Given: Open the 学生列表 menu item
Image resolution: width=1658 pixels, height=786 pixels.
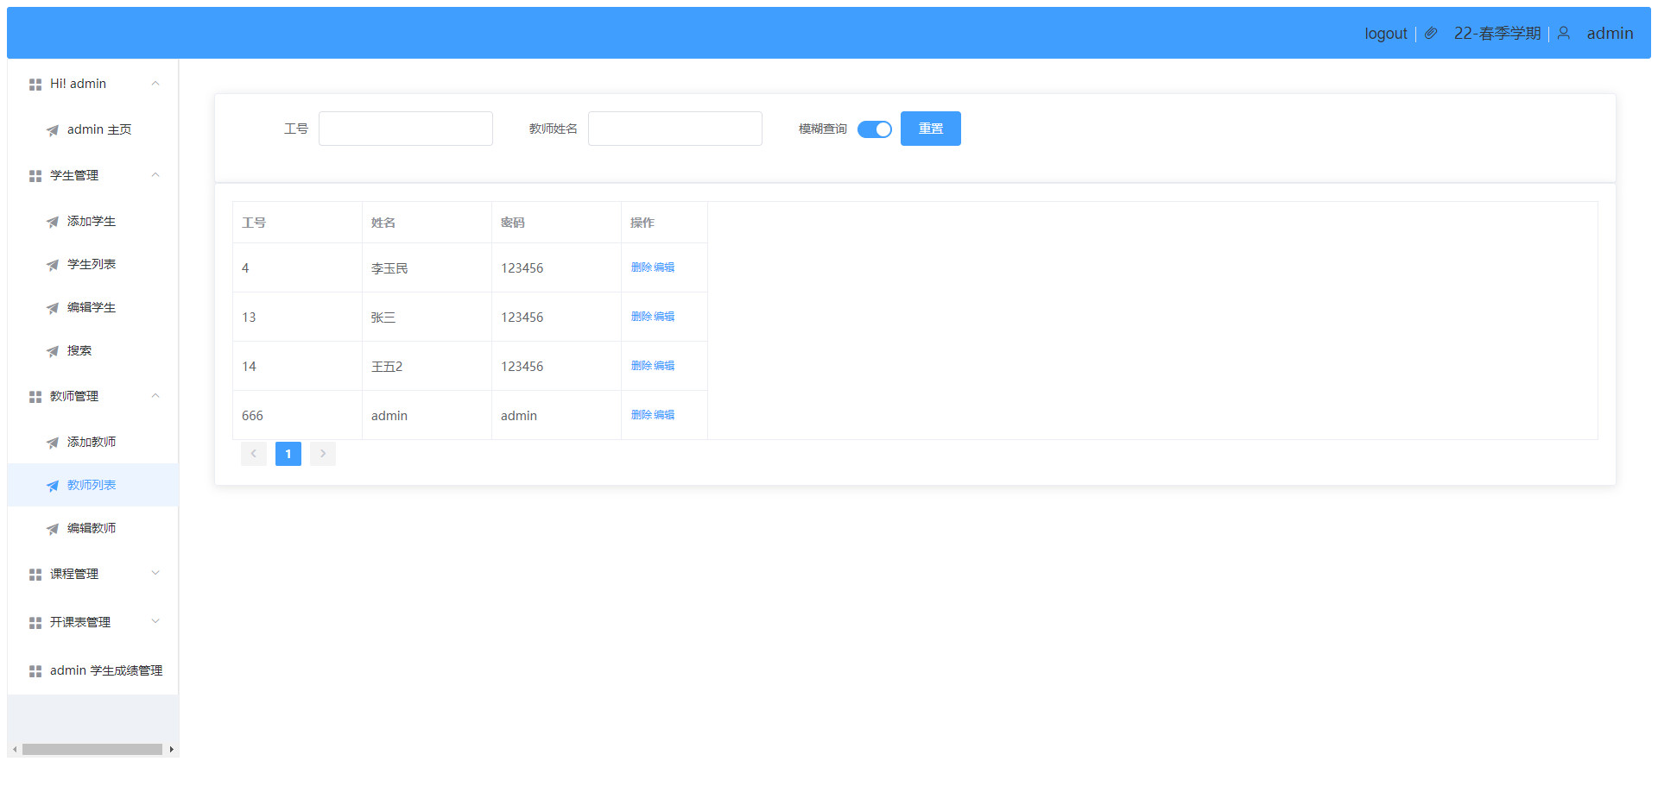Looking at the screenshot, I should [x=93, y=264].
